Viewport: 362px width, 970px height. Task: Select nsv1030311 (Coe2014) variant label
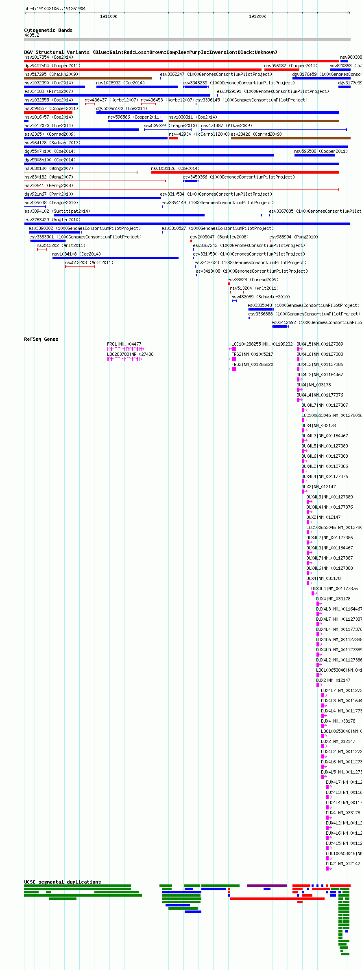[193, 117]
